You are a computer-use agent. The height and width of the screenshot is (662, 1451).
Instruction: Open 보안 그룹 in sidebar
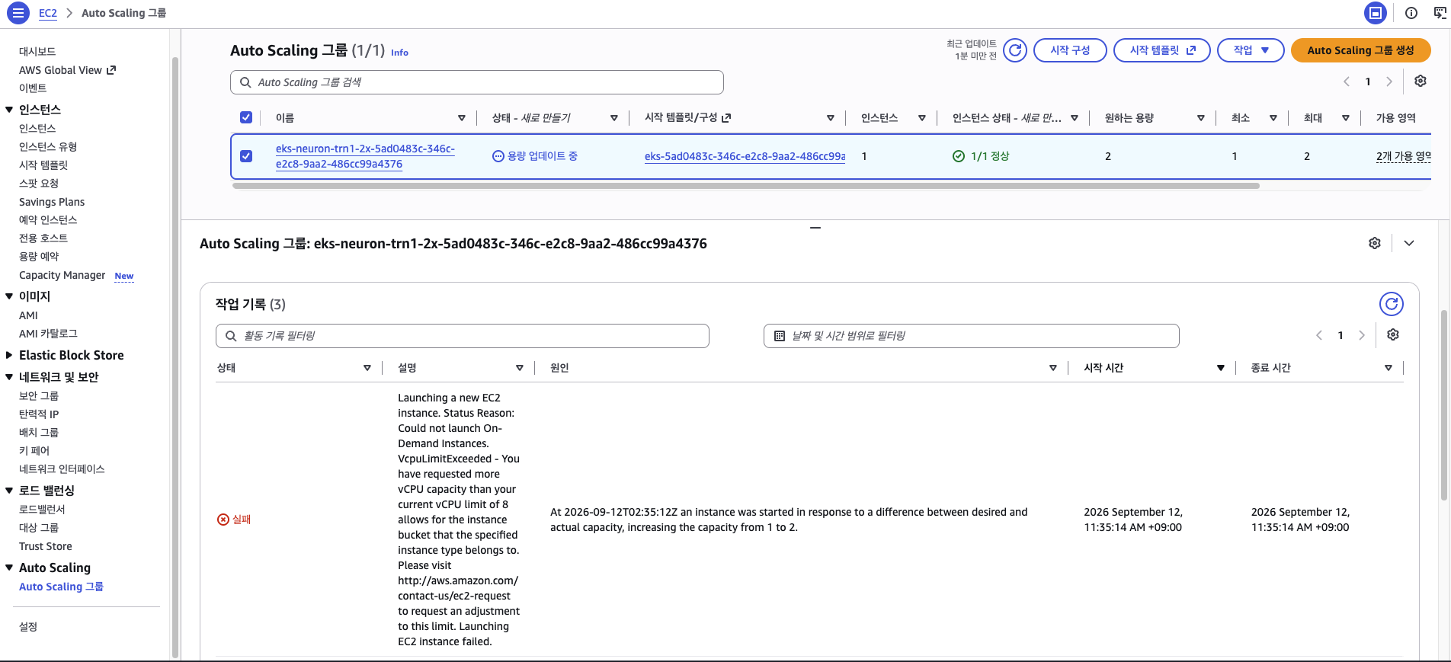39,395
